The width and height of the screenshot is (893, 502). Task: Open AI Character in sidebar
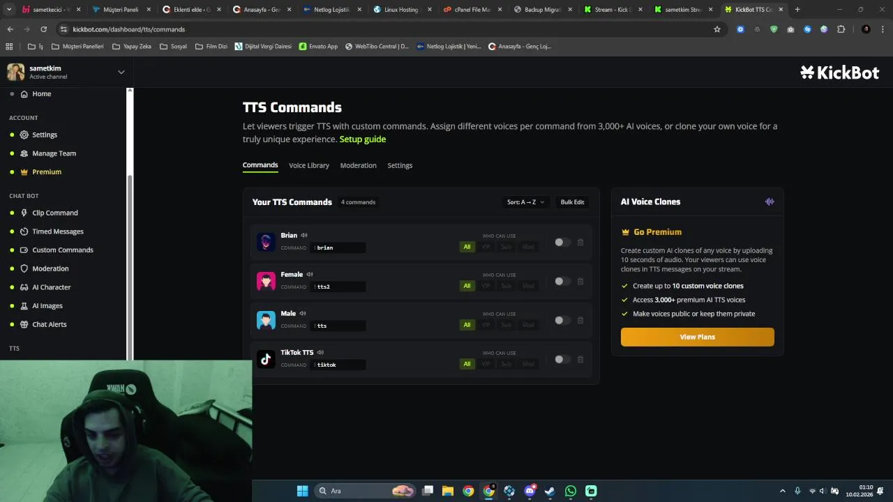pos(52,287)
